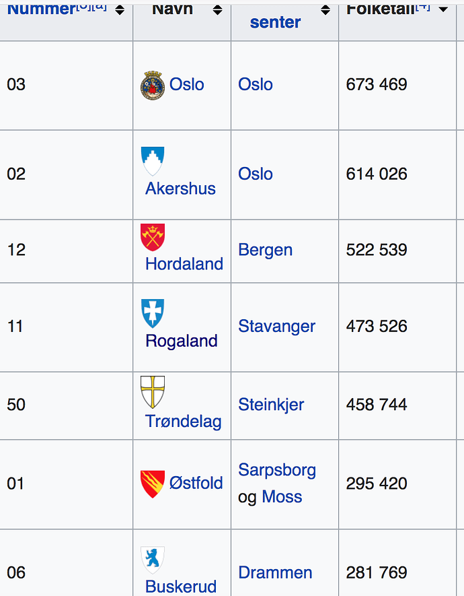The height and width of the screenshot is (596, 464).
Task: Click the Østfold red and yellow shield
Action: tap(153, 484)
